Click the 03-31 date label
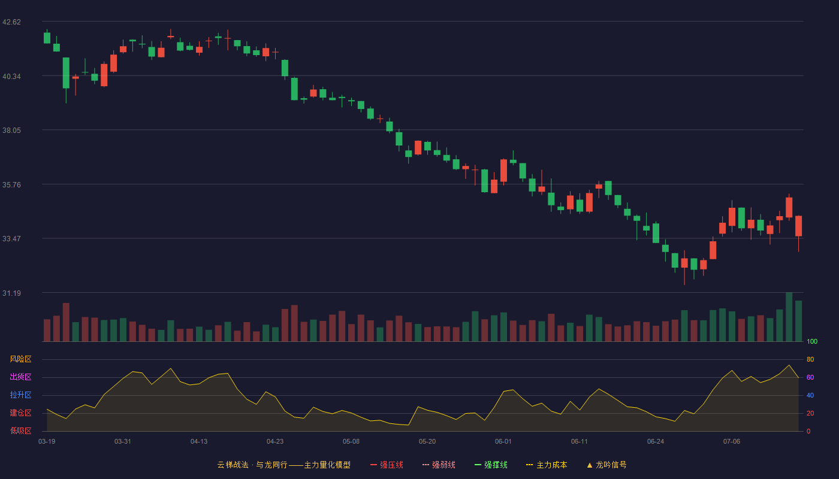This screenshot has height=479, width=839. point(123,441)
